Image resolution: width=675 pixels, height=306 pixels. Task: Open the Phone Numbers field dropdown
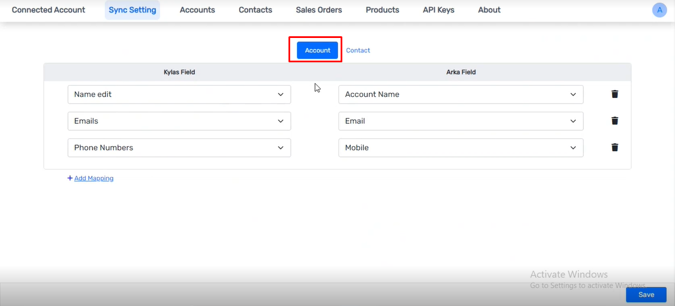click(x=179, y=148)
